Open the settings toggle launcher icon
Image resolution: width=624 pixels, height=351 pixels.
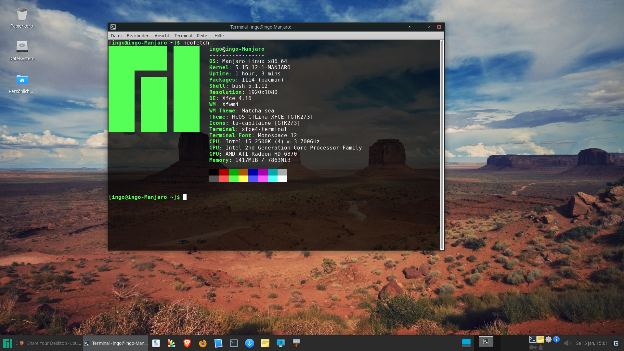[x=156, y=343]
